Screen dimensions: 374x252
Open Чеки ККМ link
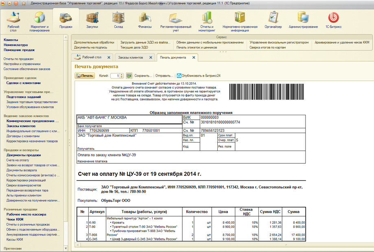click(15, 219)
